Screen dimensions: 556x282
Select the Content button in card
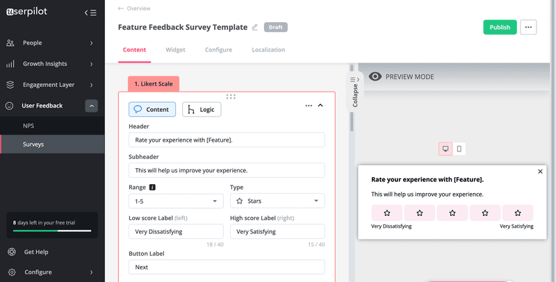[x=152, y=110]
